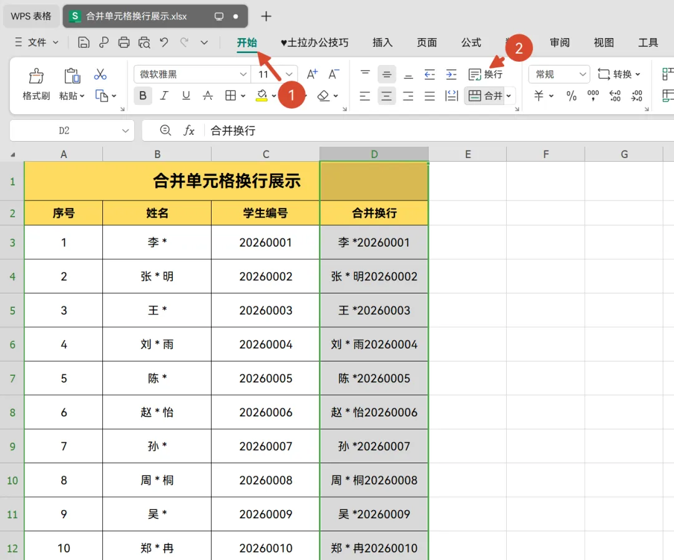The width and height of the screenshot is (674, 560).
Task: Click the Format Painter button
Action: [x=36, y=84]
